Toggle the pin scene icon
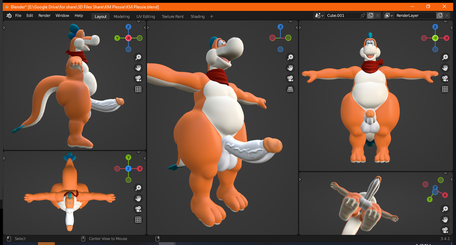Viewport: 456px width, 245px height. tap(363, 16)
